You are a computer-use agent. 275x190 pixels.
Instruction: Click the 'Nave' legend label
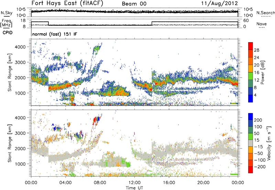[x=262, y=24]
